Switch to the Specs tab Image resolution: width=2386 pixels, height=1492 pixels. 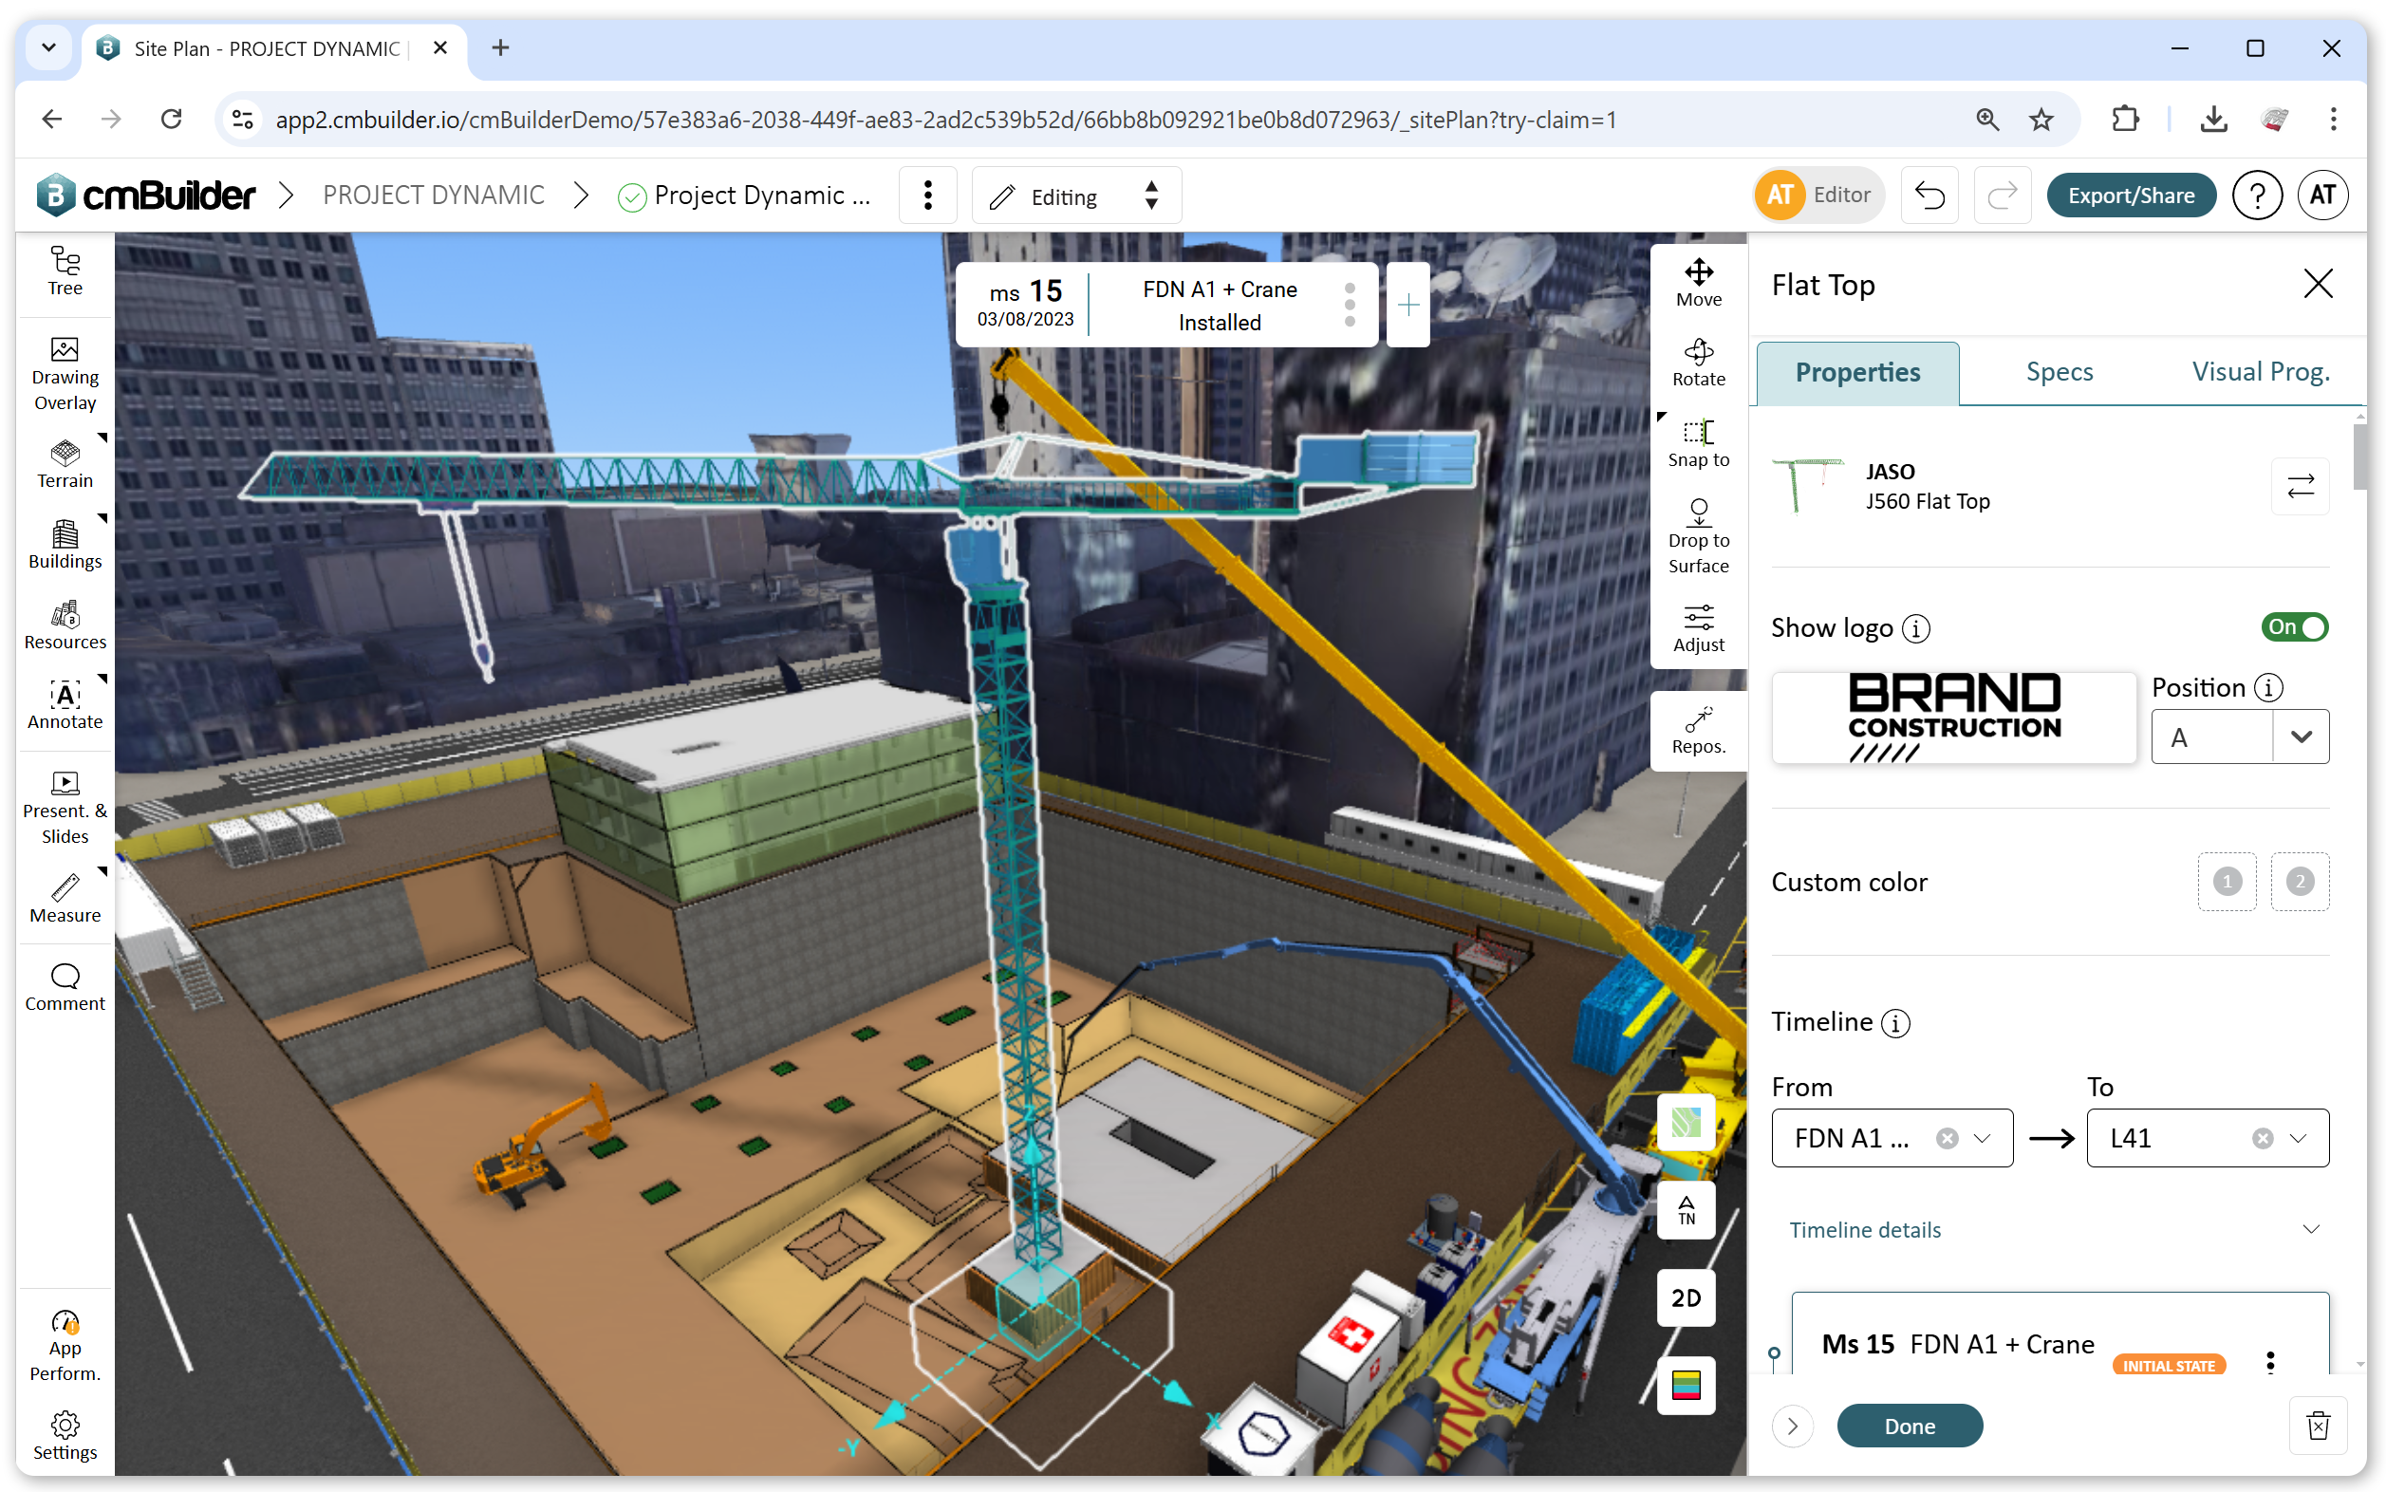tap(2059, 371)
